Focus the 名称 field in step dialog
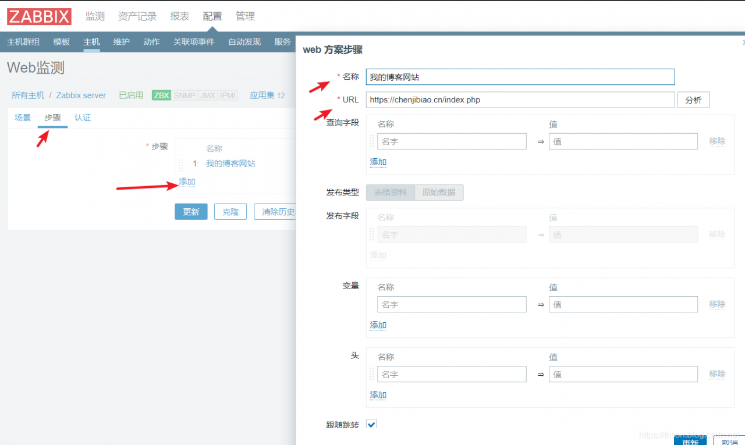745x445 pixels. click(520, 77)
